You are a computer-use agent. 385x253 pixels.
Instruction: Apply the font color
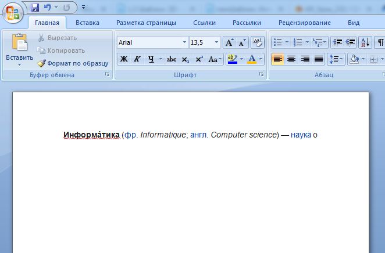coord(252,59)
